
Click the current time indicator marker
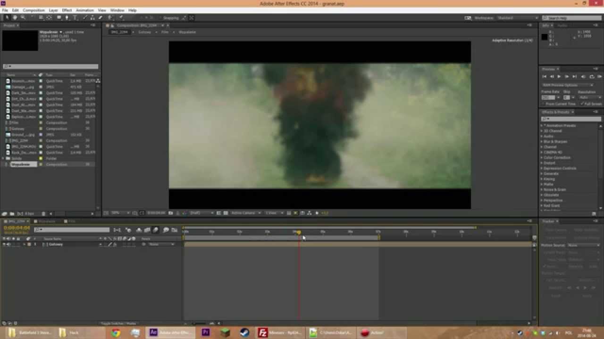(x=298, y=232)
